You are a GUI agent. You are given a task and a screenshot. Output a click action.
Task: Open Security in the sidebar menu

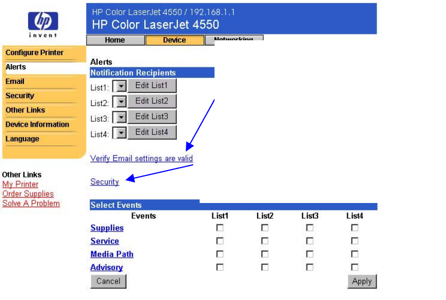coord(20,95)
